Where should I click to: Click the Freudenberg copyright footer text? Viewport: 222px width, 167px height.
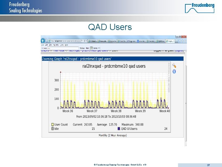(120, 165)
